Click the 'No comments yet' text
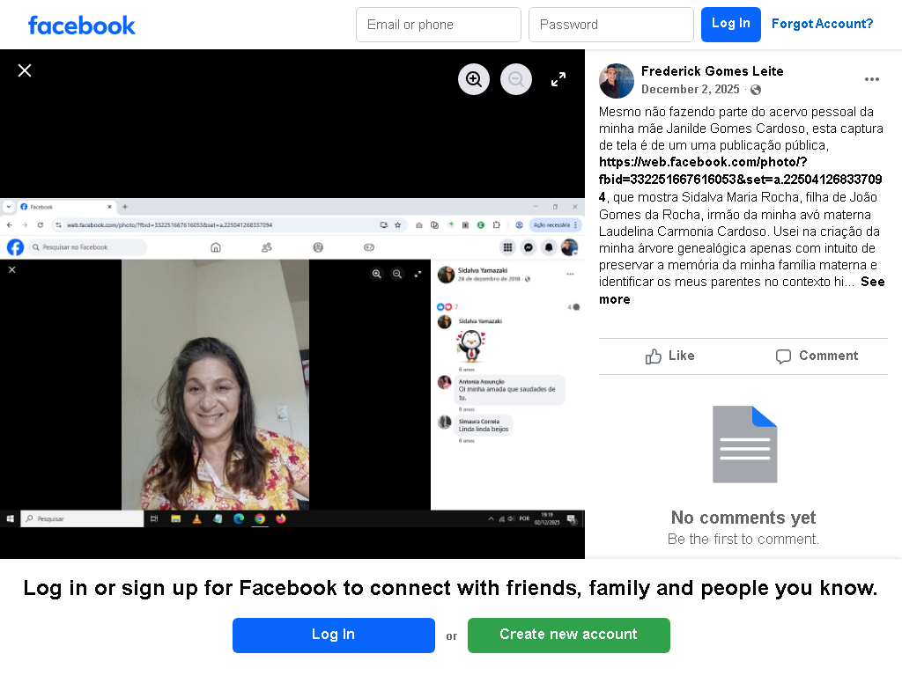 pyautogui.click(x=743, y=518)
